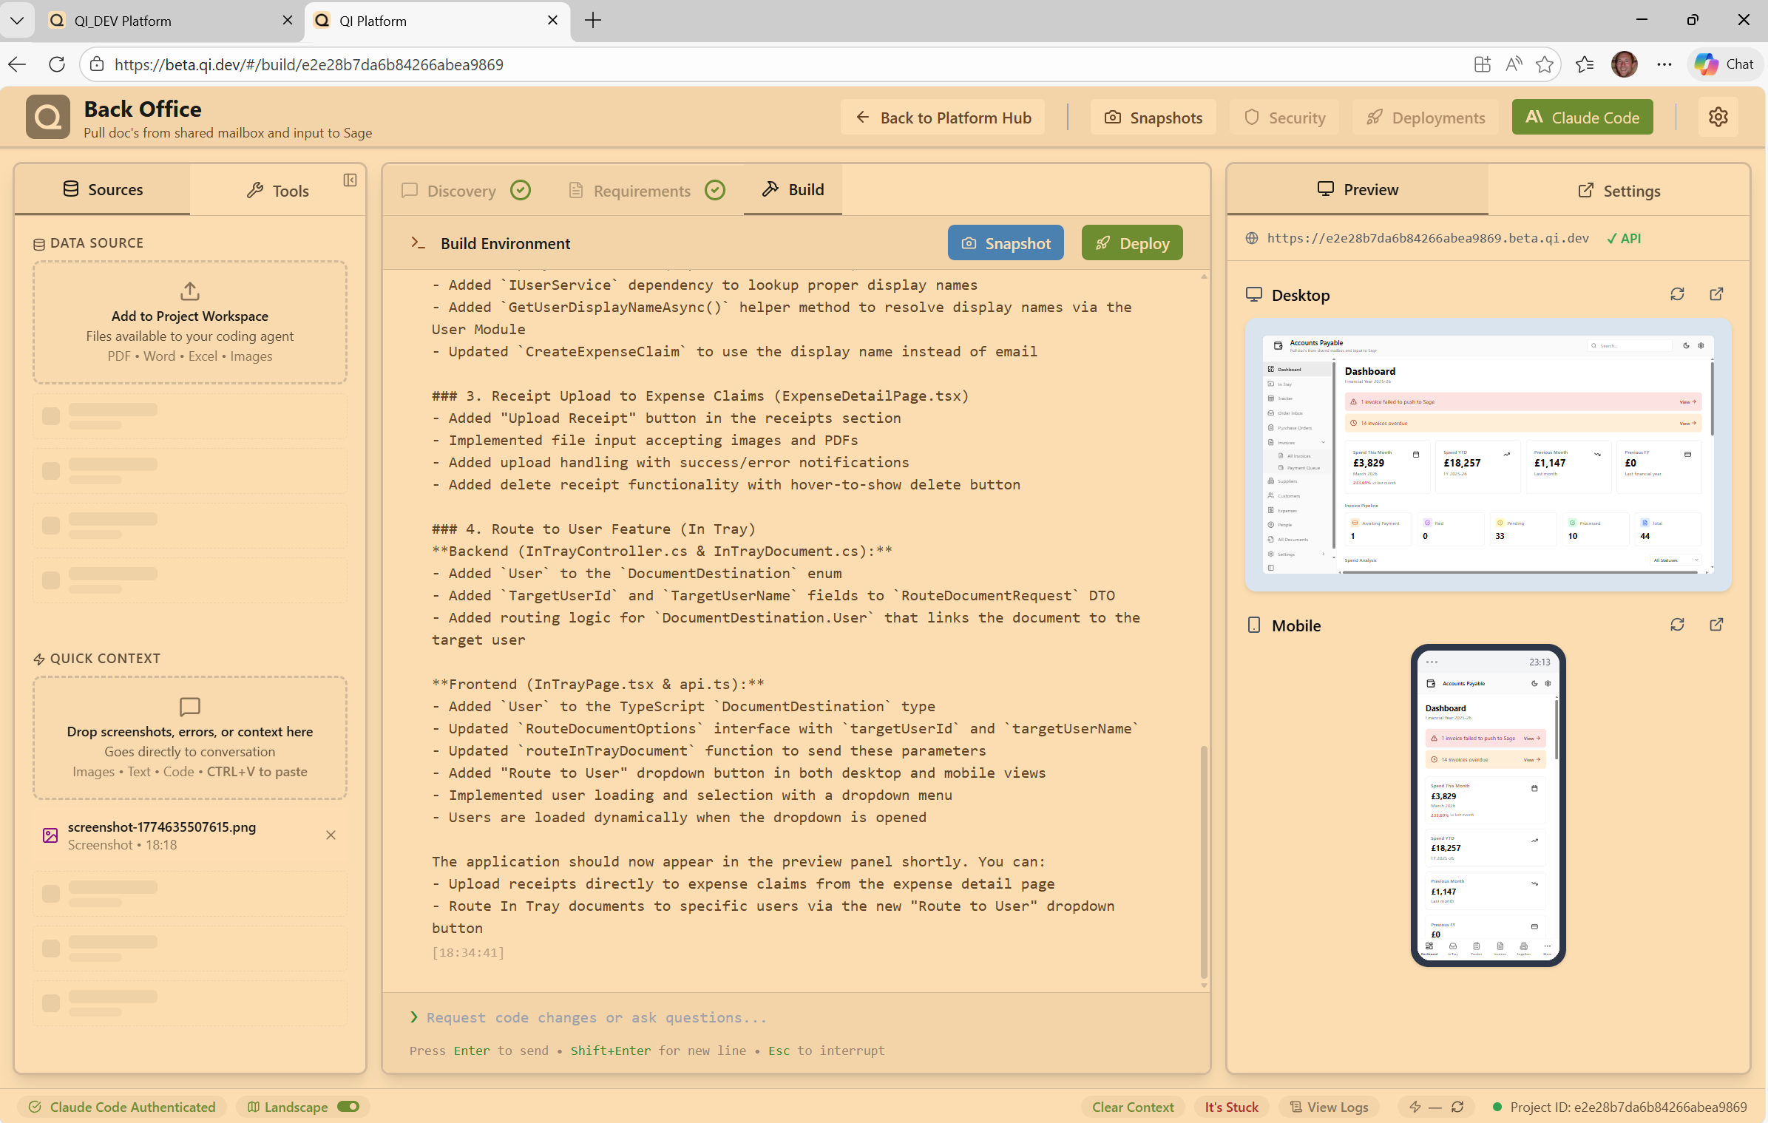Click the Desktop preview thumbnail
Image resolution: width=1768 pixels, height=1123 pixels.
[x=1488, y=455]
